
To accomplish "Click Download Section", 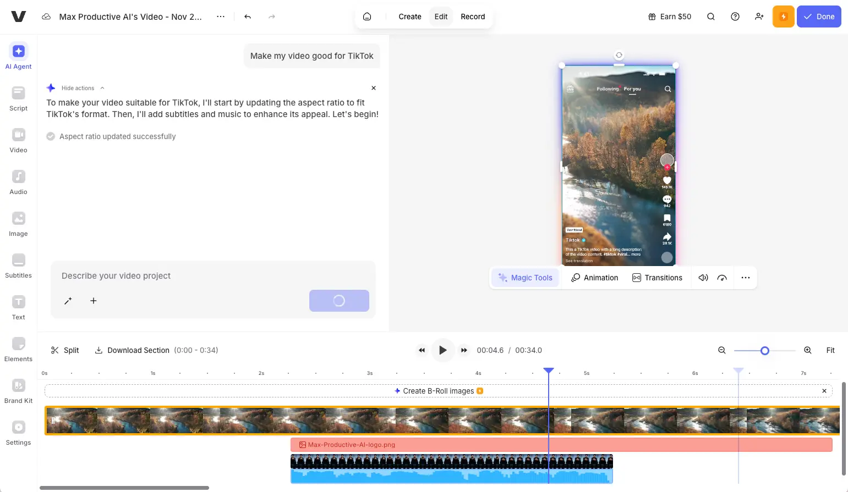I will [137, 350].
